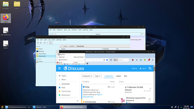Viewport: 194px width, 109px height.
Task: Open the Minimum required for plasma 6 topic
Action: tap(136, 99)
